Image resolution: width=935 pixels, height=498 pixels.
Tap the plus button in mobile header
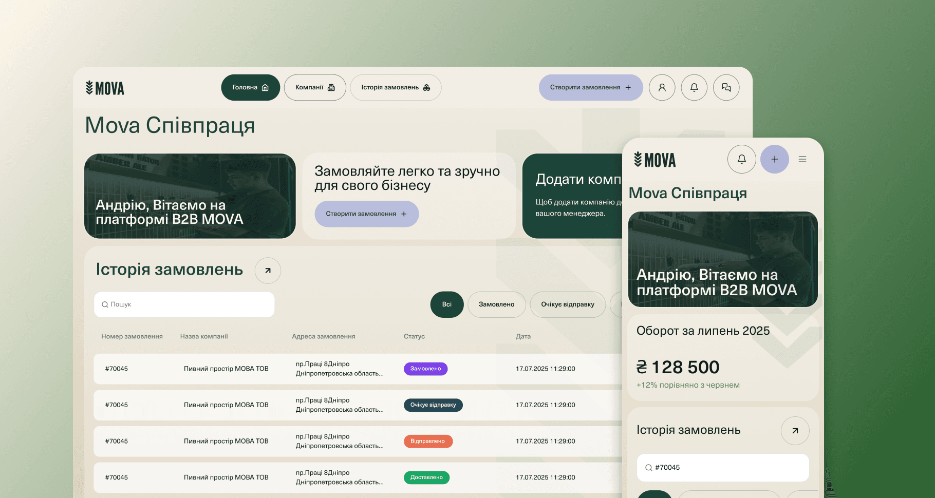pos(774,159)
